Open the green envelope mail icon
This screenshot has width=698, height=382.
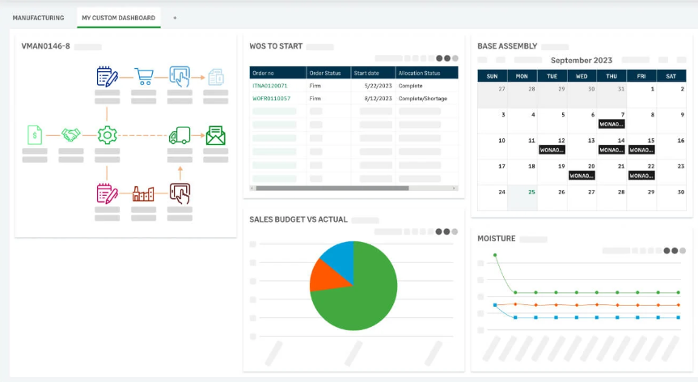click(216, 135)
